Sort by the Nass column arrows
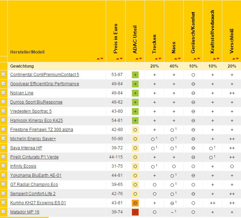 [178, 59]
